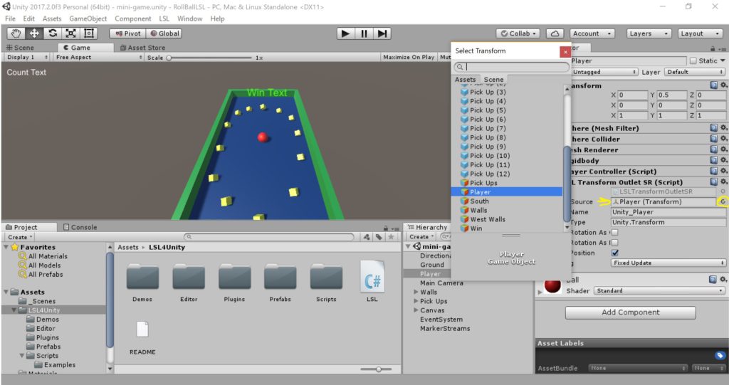Screen dimensions: 729x385
Task: Click the Select Transform search field
Action: tap(511, 67)
